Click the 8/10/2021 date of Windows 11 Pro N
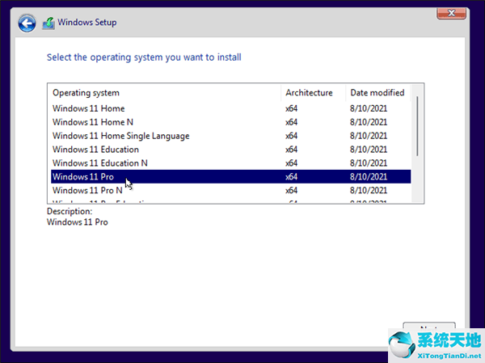This screenshot has width=485, height=363. pyautogui.click(x=369, y=190)
